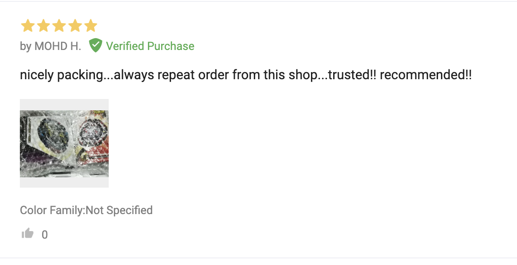This screenshot has width=517, height=265.
Task: Click the 'nicely packing' review text
Action: [x=61, y=75]
